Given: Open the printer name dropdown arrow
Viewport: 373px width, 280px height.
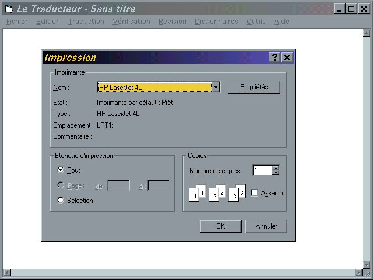Looking at the screenshot, I should 216,87.
